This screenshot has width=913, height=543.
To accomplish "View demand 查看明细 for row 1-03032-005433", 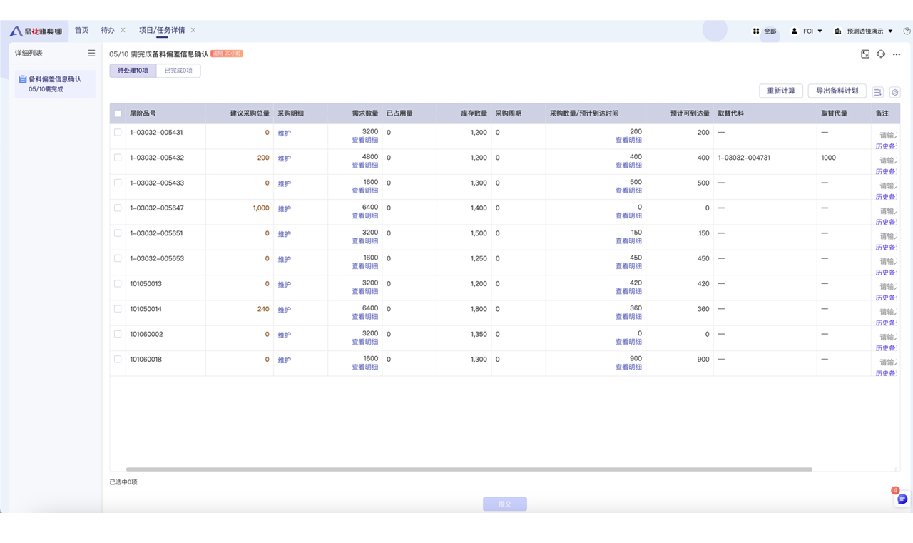I will tap(365, 191).
